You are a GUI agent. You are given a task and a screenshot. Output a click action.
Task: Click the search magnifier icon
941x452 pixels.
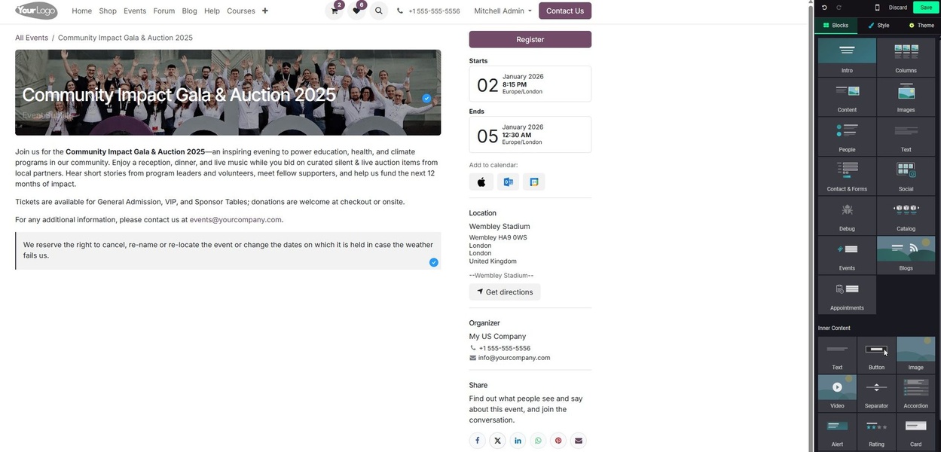[x=378, y=11]
